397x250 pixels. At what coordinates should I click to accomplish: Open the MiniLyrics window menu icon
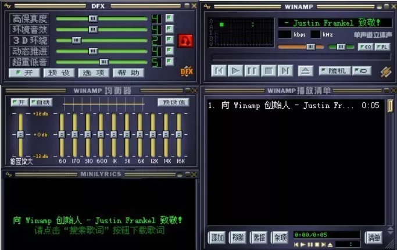click(8, 174)
